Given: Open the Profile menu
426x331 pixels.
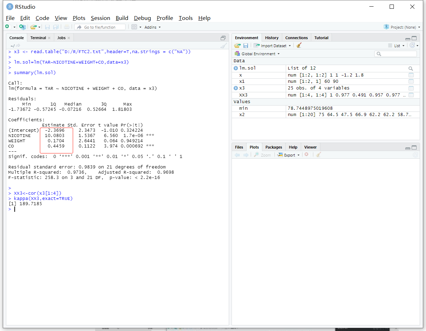Looking at the screenshot, I should point(165,18).
